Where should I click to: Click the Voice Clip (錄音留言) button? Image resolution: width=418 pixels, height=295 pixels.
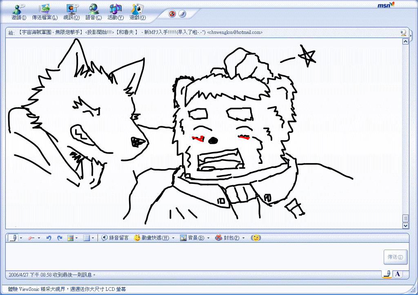115,238
